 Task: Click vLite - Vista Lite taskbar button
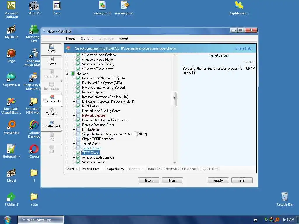point(40,220)
